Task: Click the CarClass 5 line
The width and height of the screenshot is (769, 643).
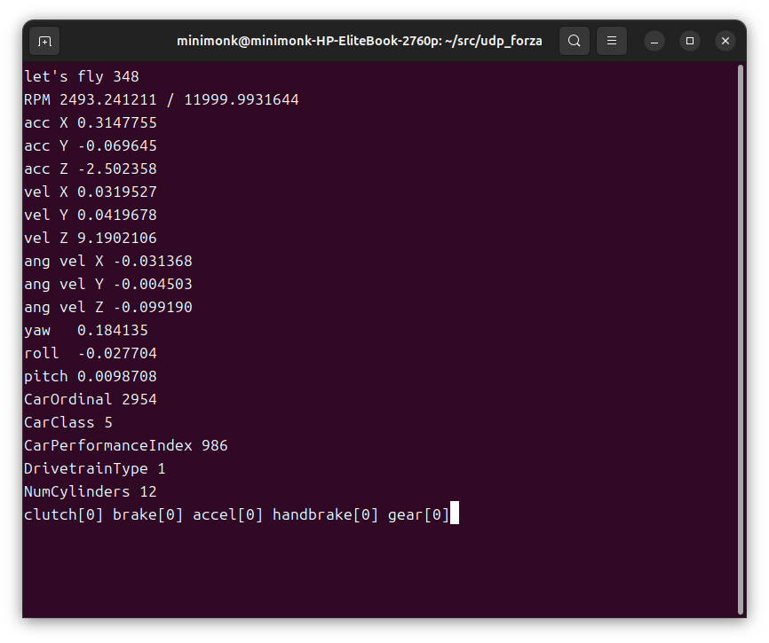Action: tap(68, 423)
